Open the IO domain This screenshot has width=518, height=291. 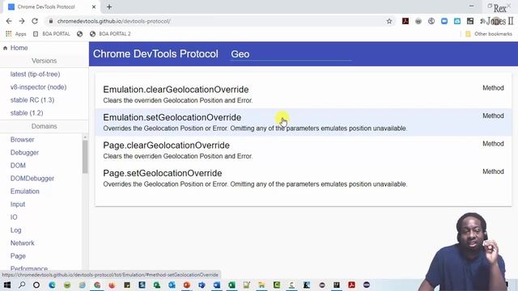14,217
